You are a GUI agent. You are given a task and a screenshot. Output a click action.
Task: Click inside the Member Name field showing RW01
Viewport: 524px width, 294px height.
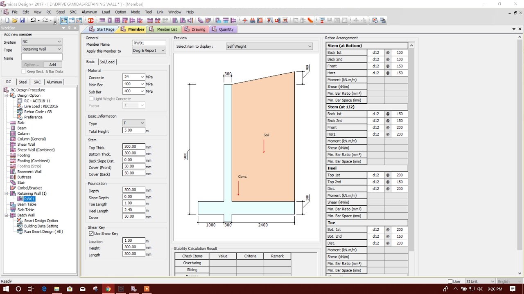tap(149, 42)
